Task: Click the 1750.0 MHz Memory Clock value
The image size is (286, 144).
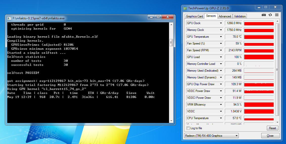Action: tap(234, 30)
